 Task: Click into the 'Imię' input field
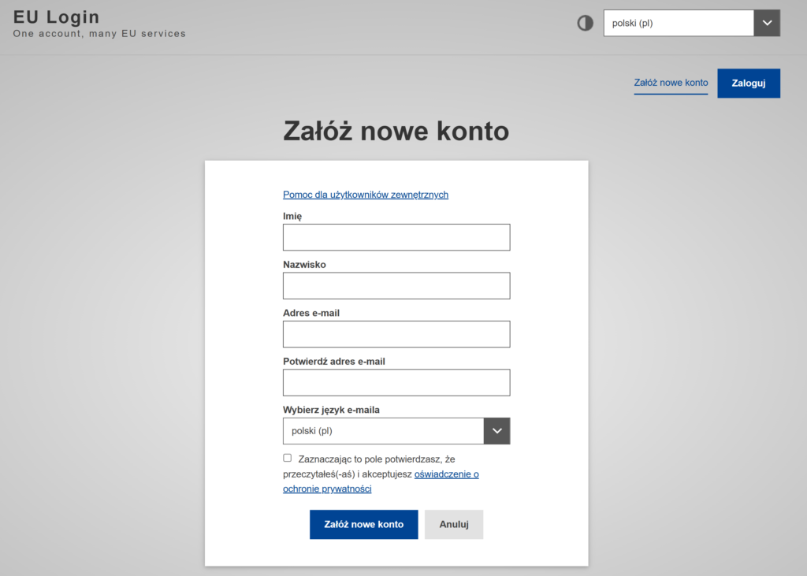(396, 236)
